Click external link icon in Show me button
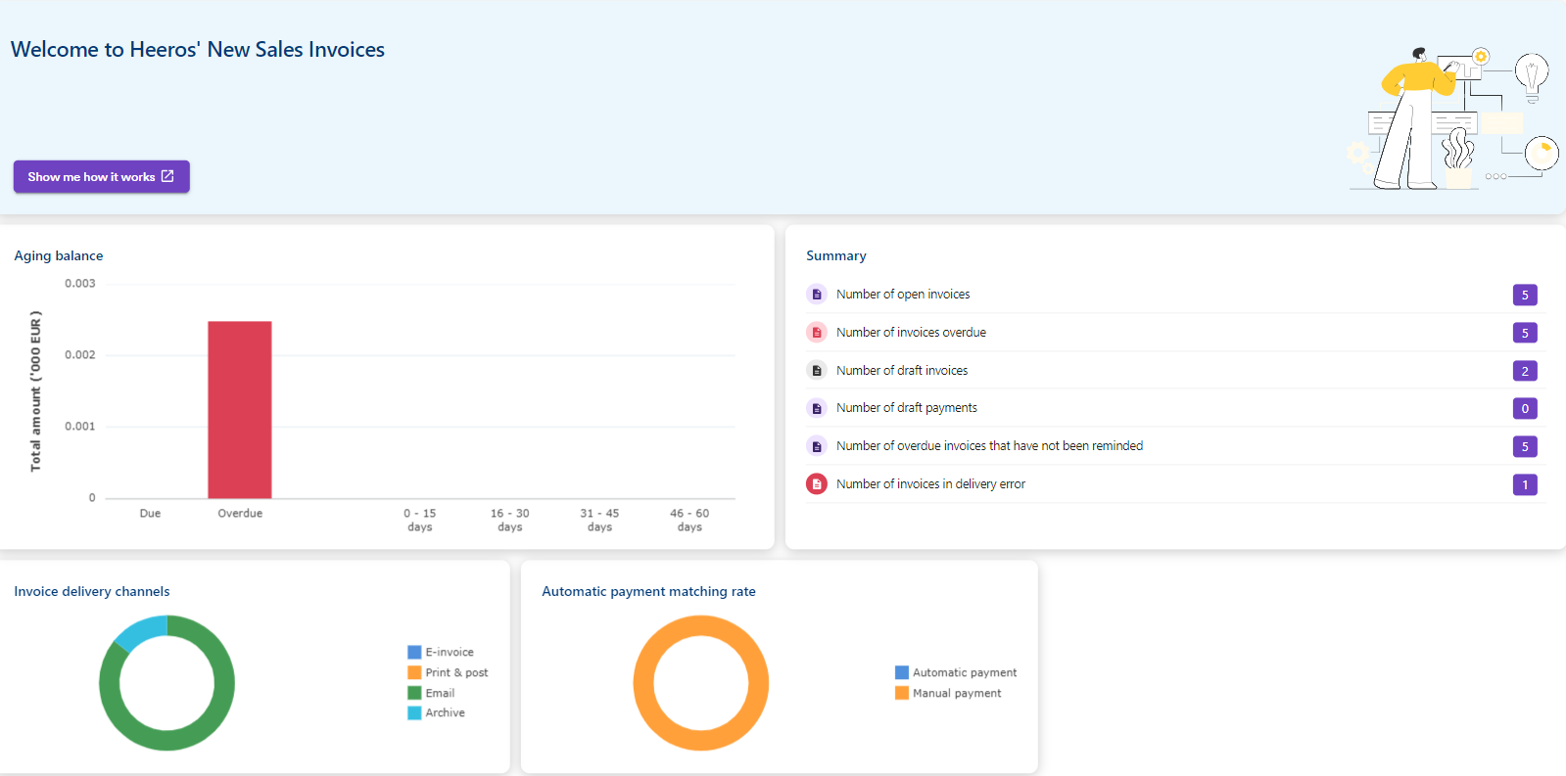The height and width of the screenshot is (776, 1566). (167, 176)
